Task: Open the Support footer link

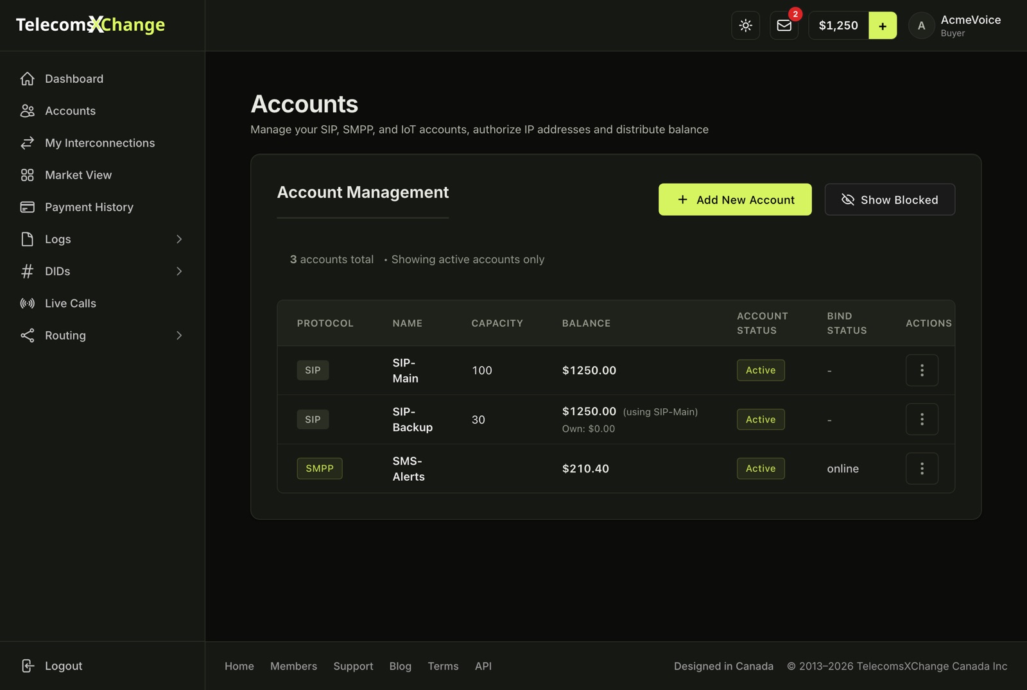Action: [353, 666]
